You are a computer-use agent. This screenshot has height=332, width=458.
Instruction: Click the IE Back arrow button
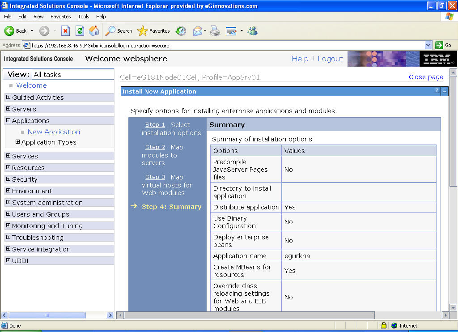9,31
